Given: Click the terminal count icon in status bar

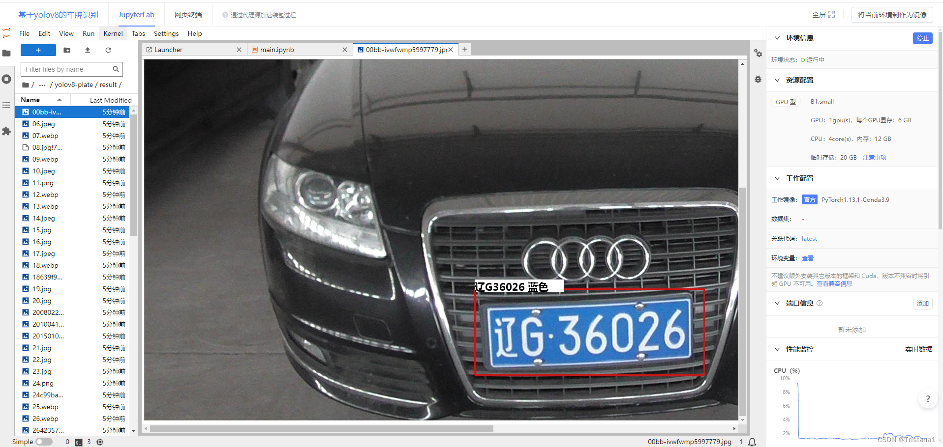Looking at the screenshot, I should click(79, 442).
